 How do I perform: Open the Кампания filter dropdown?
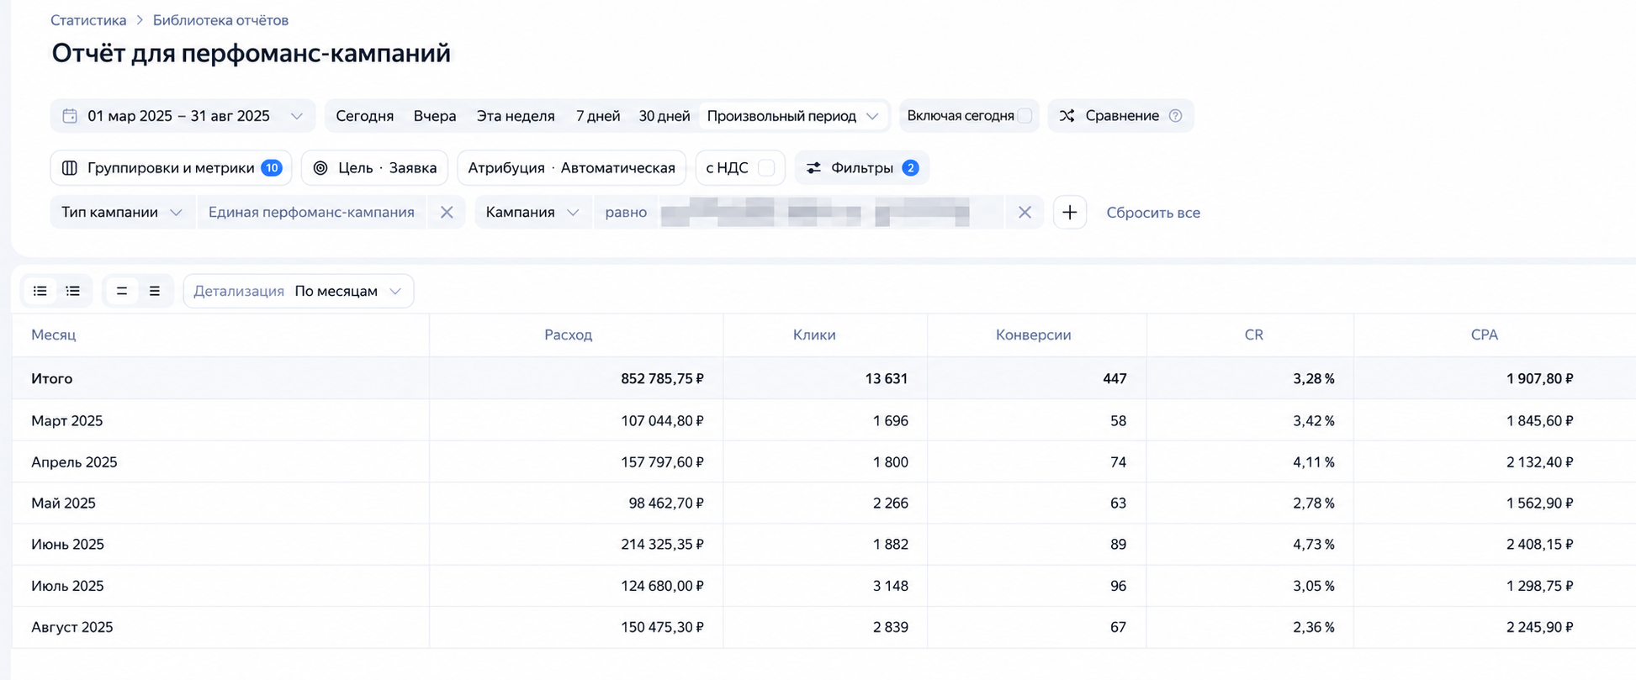532,213
